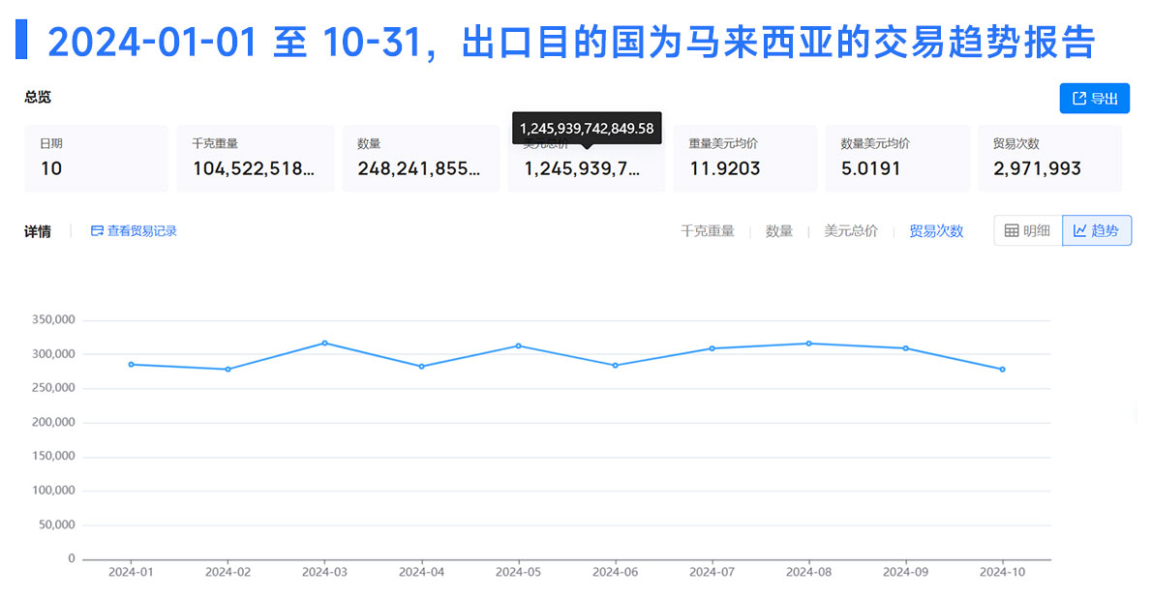Click the 美元总价 card value 1,245,939,7…
Screen dimensions: 1152x598
click(582, 168)
